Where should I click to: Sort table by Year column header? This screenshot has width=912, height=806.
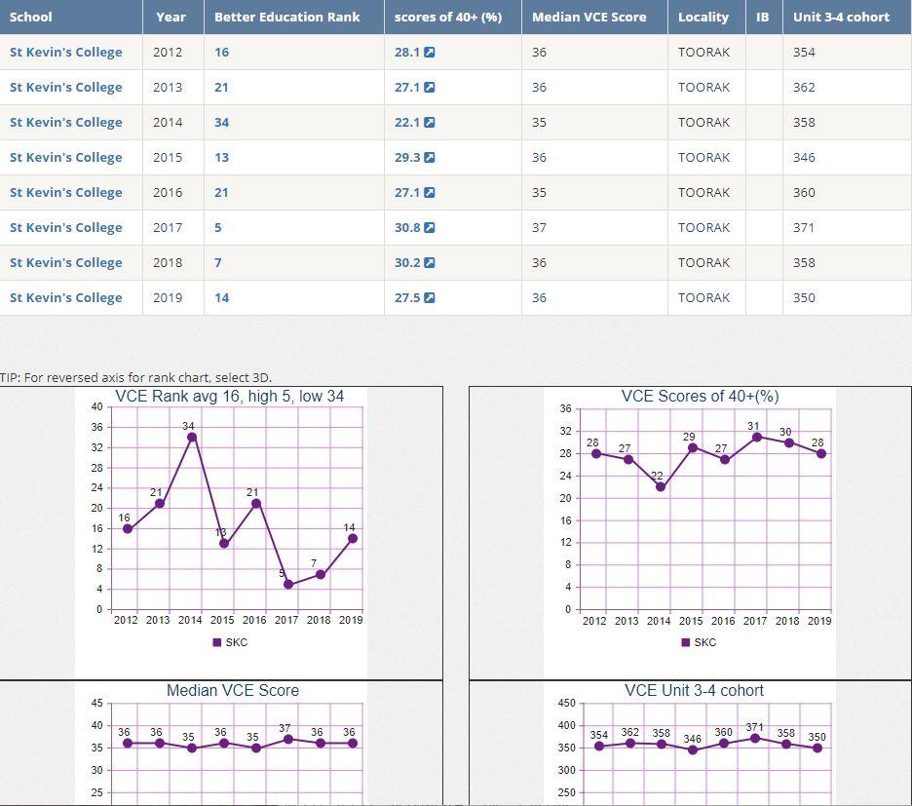coord(171,17)
